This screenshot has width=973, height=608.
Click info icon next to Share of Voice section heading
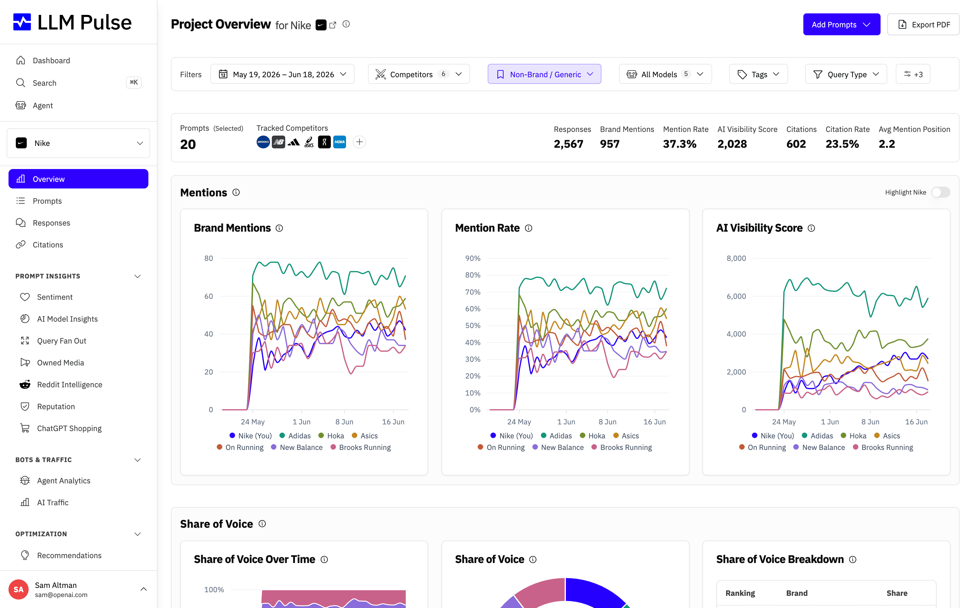coord(262,524)
